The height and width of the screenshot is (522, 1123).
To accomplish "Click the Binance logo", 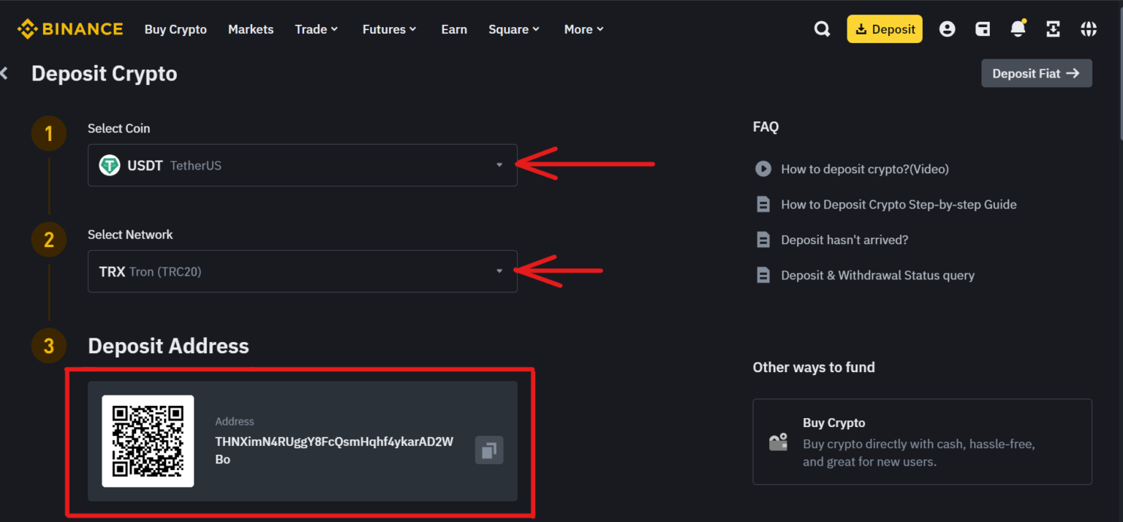I will pos(69,29).
